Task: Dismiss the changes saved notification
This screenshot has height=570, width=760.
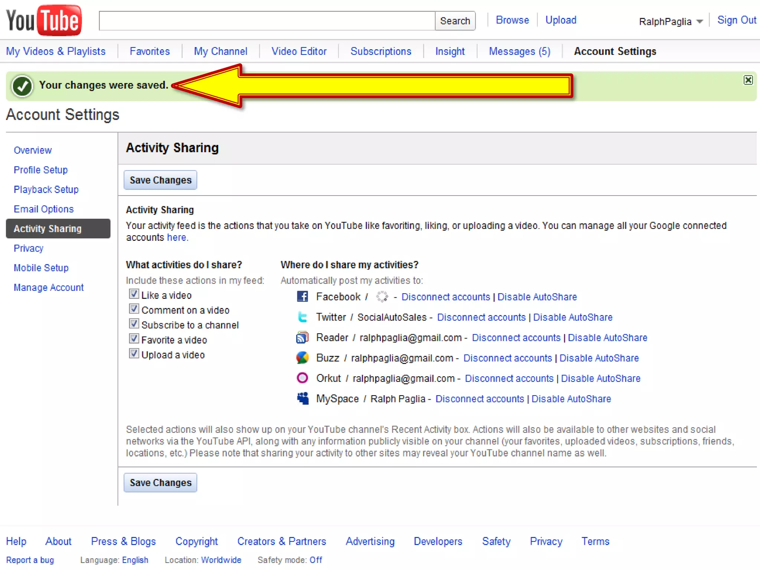Action: [748, 80]
